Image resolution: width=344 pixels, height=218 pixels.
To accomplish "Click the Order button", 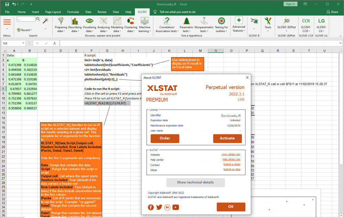I will point(165,138).
